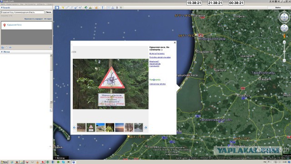Open the Пуск Start button
Image resolution: width=291 pixels, height=164 pixels.
[4, 162]
